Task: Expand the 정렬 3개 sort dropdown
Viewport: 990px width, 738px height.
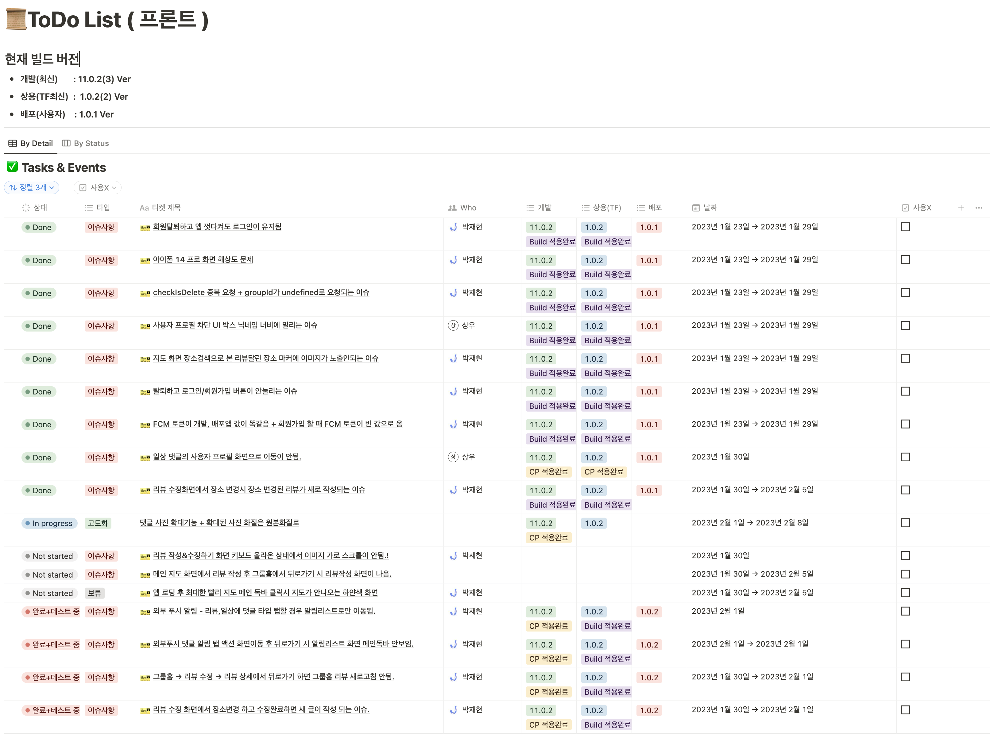Action: click(x=32, y=188)
